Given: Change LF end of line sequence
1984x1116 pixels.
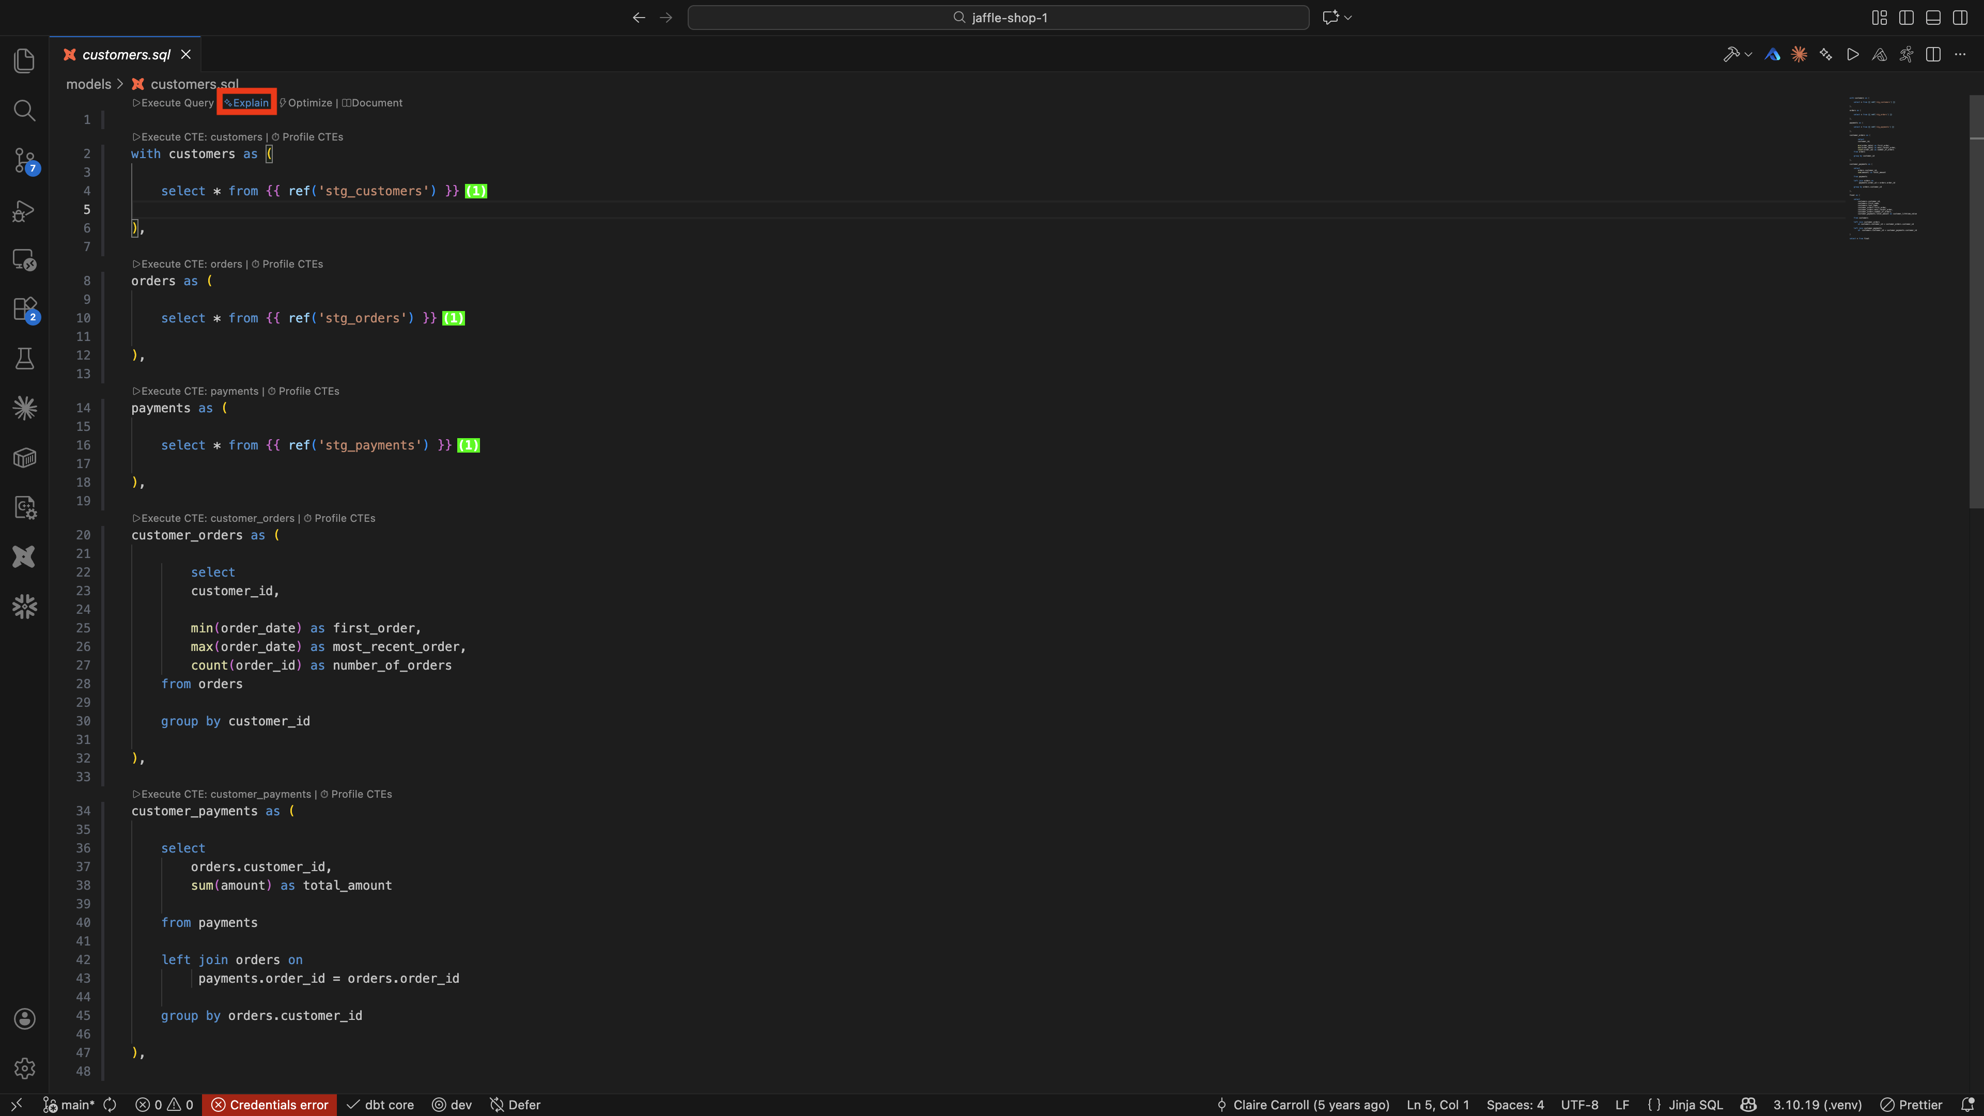Looking at the screenshot, I should (1622, 1105).
